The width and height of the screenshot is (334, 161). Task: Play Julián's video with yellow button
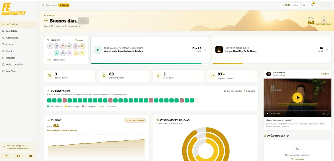click(298, 97)
